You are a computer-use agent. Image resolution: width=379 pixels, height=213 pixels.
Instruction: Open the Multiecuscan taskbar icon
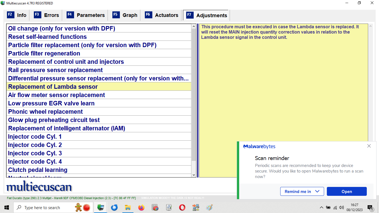[100, 207]
